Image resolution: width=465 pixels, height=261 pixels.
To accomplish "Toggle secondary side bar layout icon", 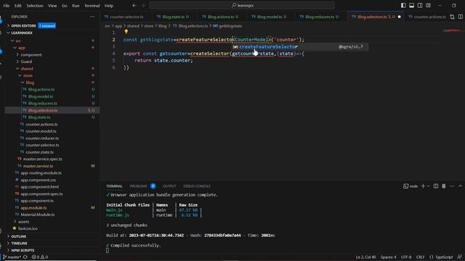I will tap(420, 5).
